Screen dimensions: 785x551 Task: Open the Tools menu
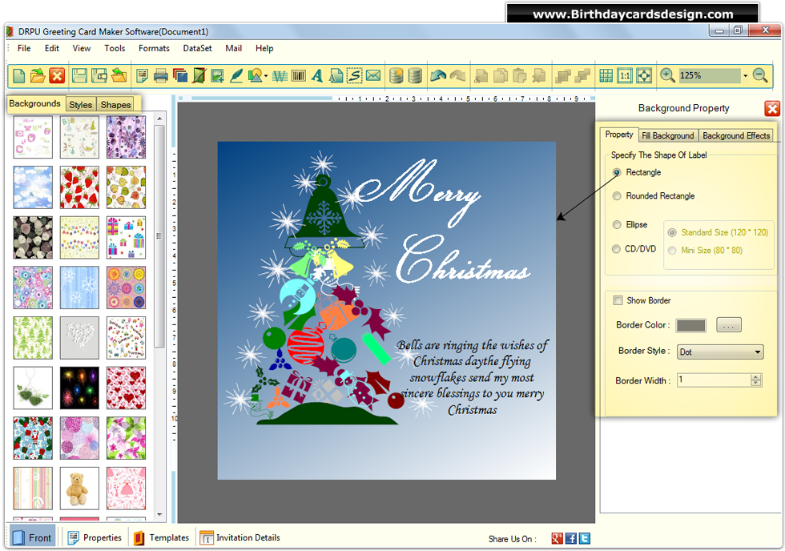click(x=115, y=49)
